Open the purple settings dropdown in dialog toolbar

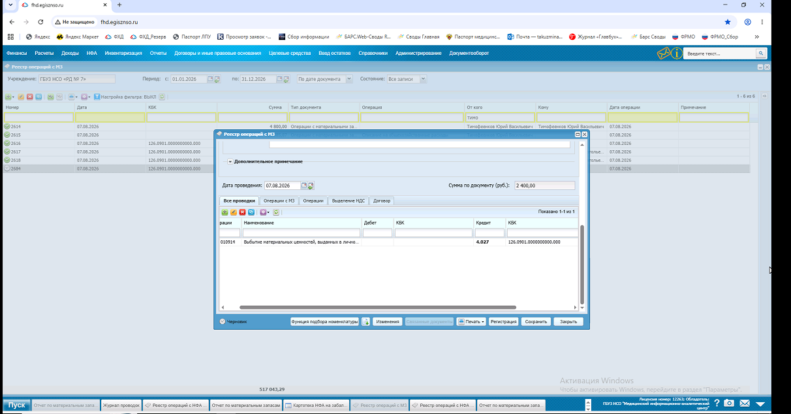264,212
